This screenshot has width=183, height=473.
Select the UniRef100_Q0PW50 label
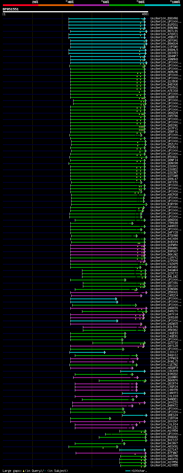[164, 245]
